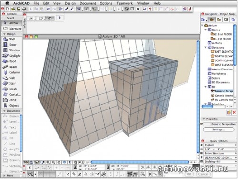Click the horizontal scrollbar under 3D view
Image resolution: width=238 pixels, height=179 pixels.
(140, 162)
